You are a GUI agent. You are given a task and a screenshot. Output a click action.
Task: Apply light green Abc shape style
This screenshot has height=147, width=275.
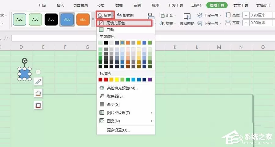point(20,20)
